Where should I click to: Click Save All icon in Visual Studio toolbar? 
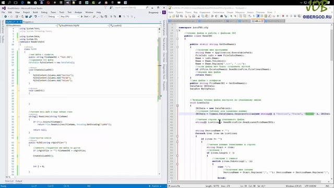[x=30, y=16]
